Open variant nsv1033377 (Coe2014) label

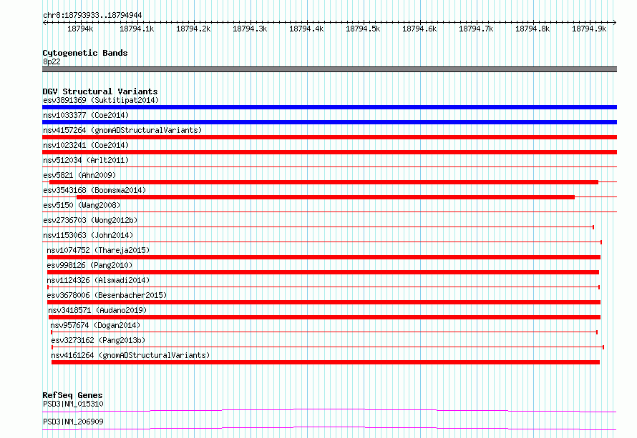[86, 115]
